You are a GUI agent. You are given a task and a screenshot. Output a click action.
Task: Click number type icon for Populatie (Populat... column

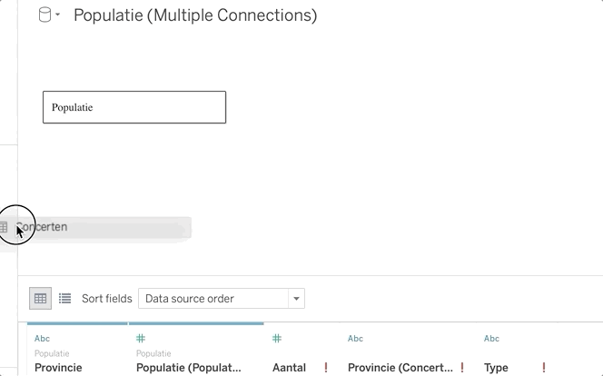pos(142,339)
